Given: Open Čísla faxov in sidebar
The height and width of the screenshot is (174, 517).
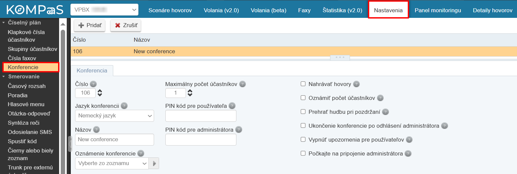Looking at the screenshot, I should coord(22,58).
